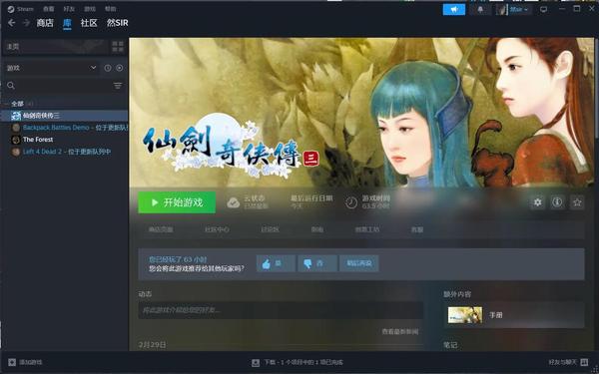Click the cloud status icon

(233, 202)
